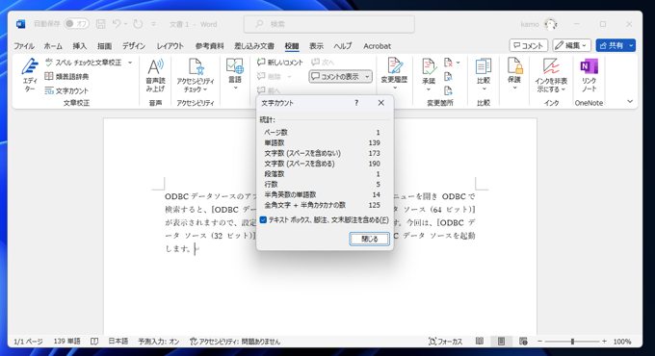Click the help question mark in dialog
655x356 pixels.
pyautogui.click(x=356, y=103)
